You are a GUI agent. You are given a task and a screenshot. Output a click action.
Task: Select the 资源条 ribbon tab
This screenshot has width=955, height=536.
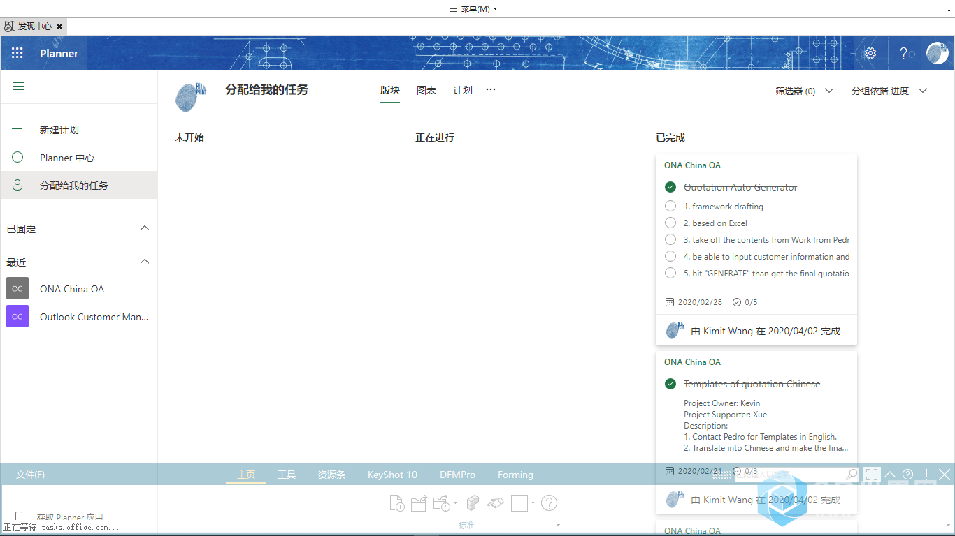tap(332, 475)
